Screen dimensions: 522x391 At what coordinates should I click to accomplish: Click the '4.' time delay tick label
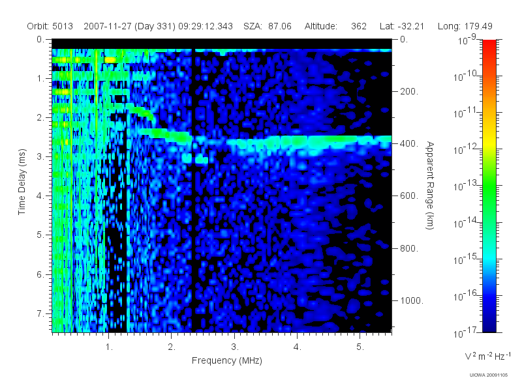[x=40, y=196]
